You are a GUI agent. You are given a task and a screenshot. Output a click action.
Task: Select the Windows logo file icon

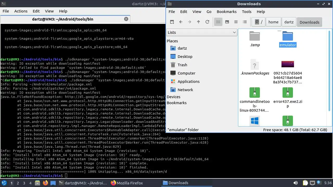(x=255, y=121)
